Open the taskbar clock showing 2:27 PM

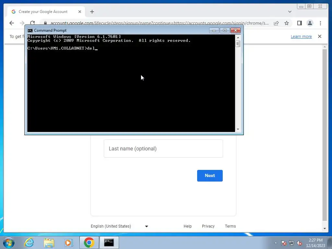[x=315, y=243]
